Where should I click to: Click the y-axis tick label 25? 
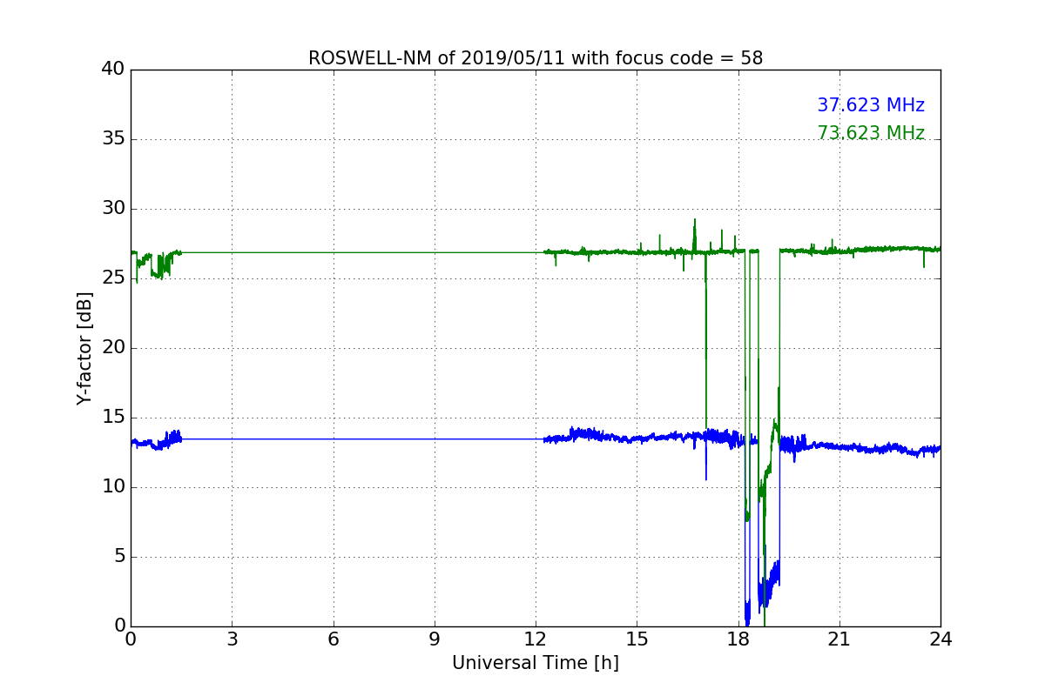[x=112, y=278]
